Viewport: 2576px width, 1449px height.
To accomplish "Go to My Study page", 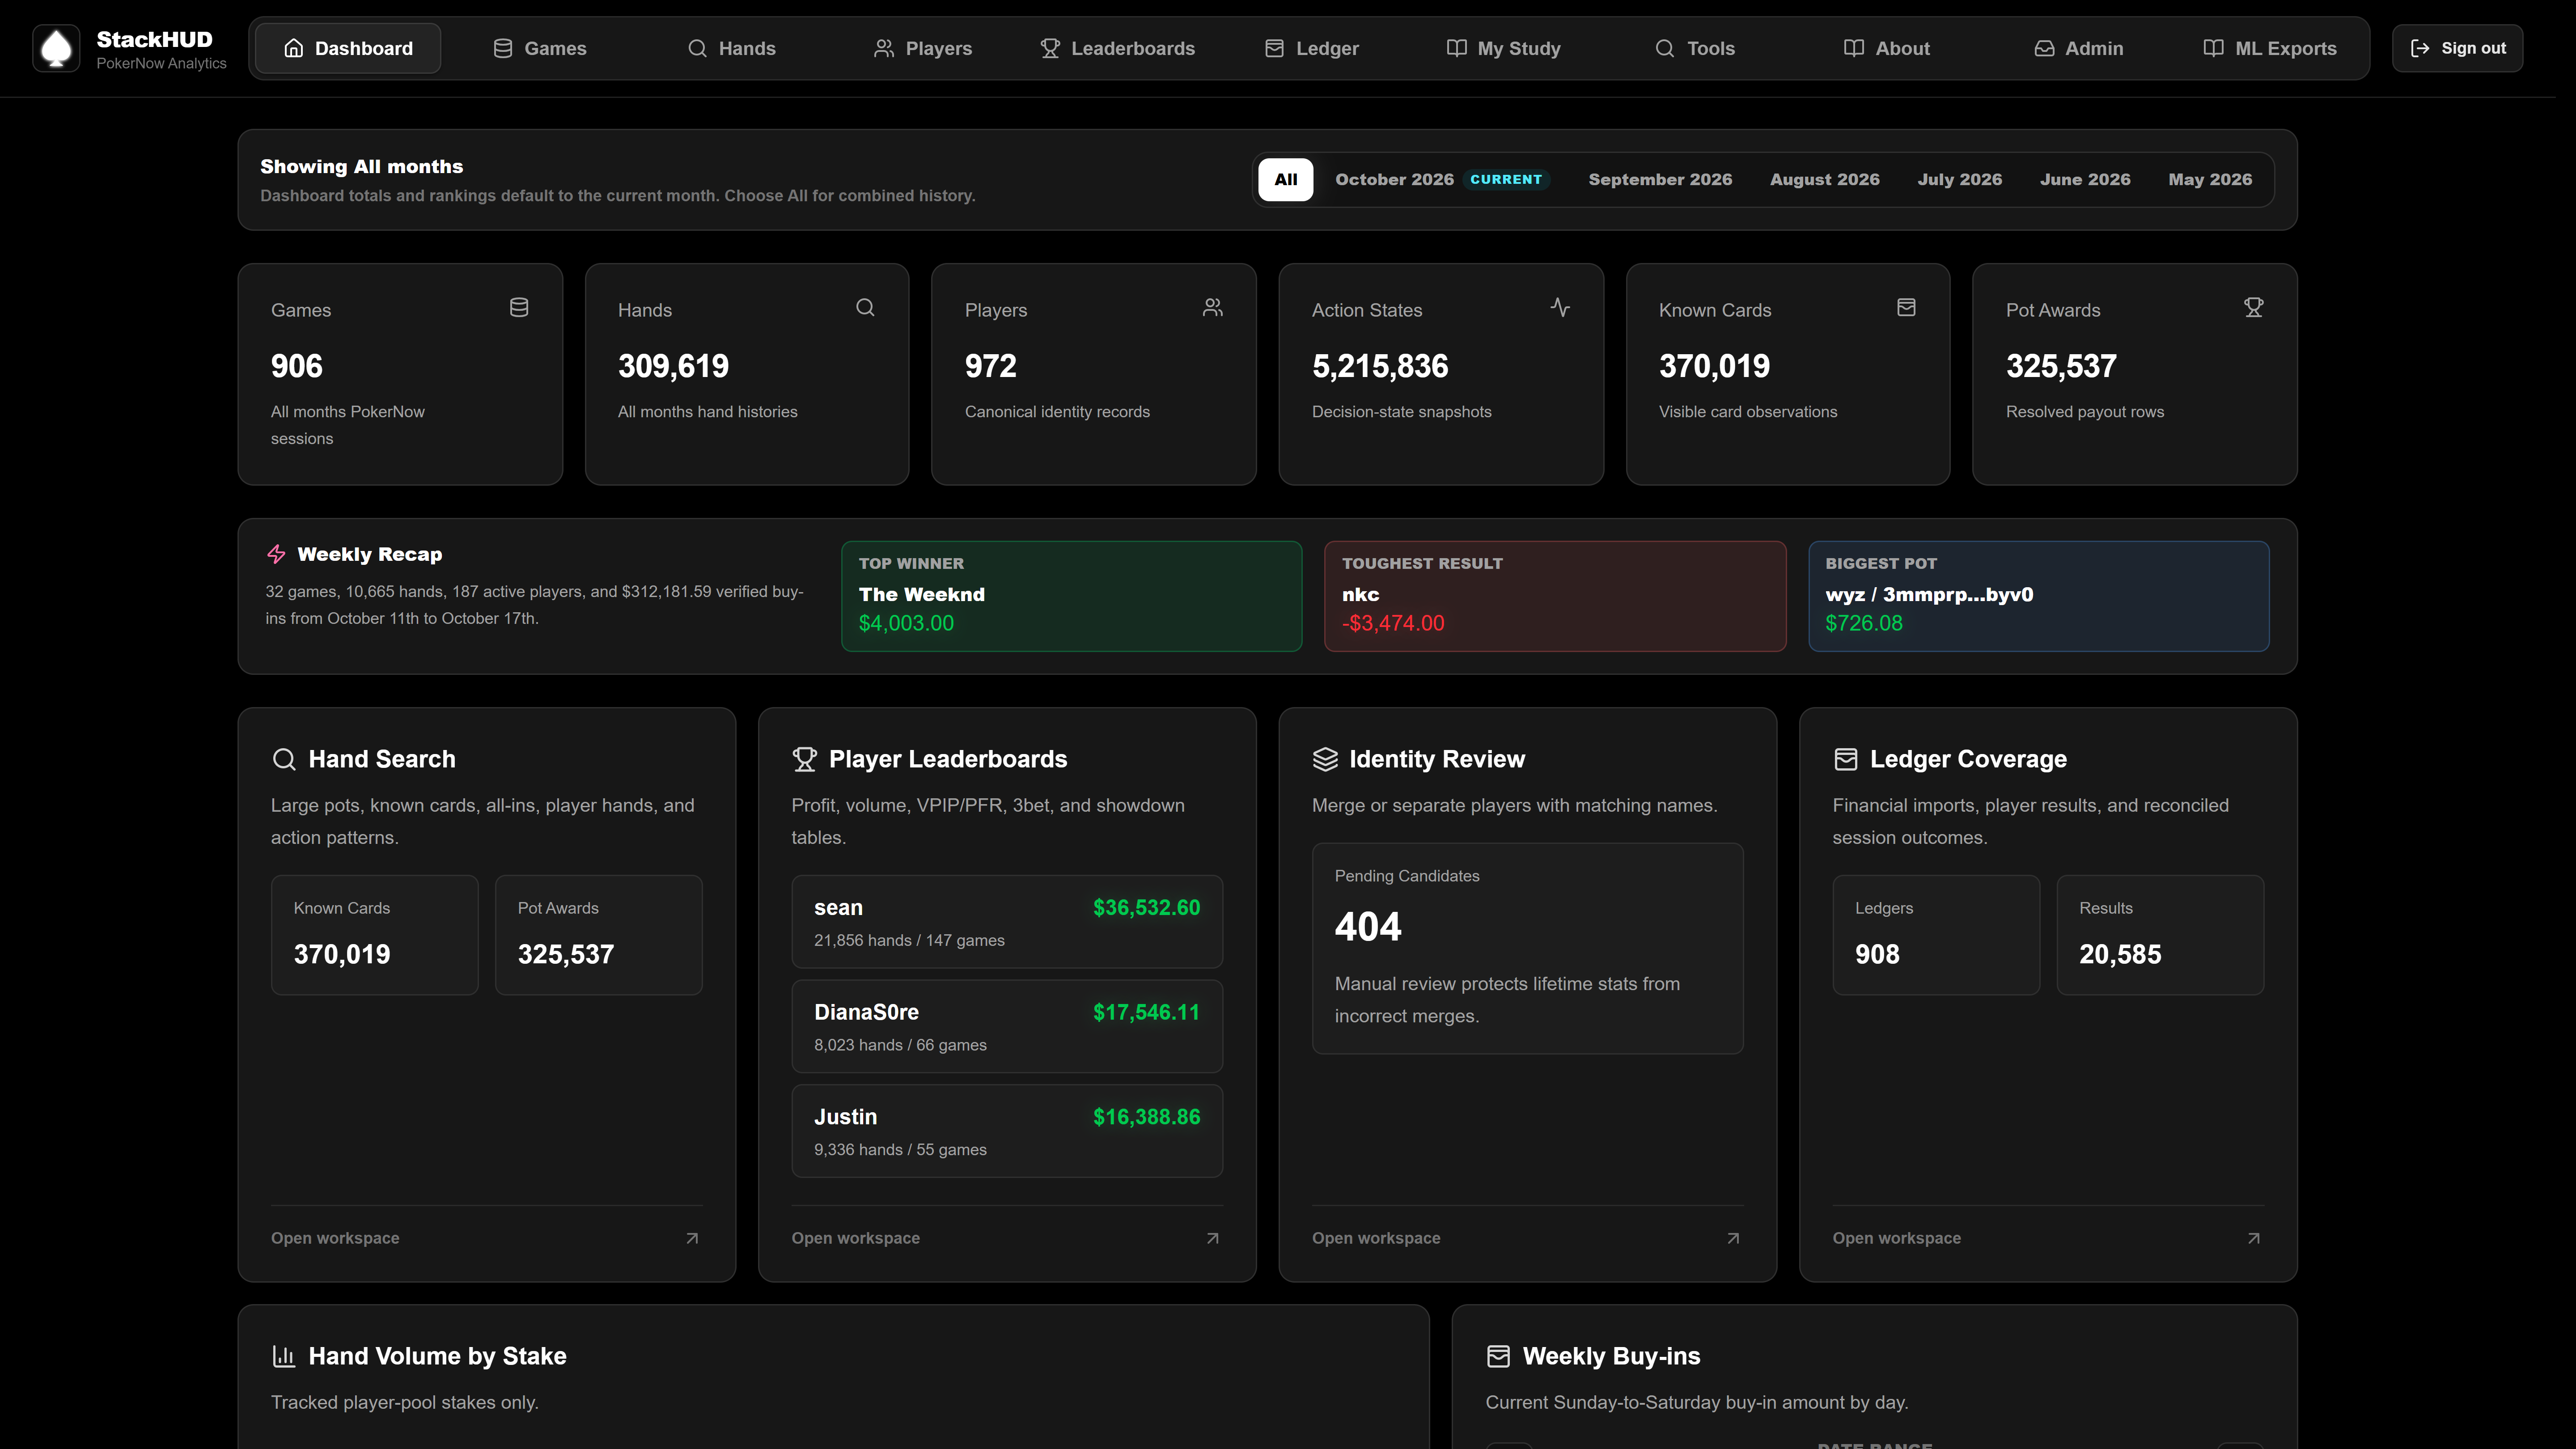I will coord(1503,48).
